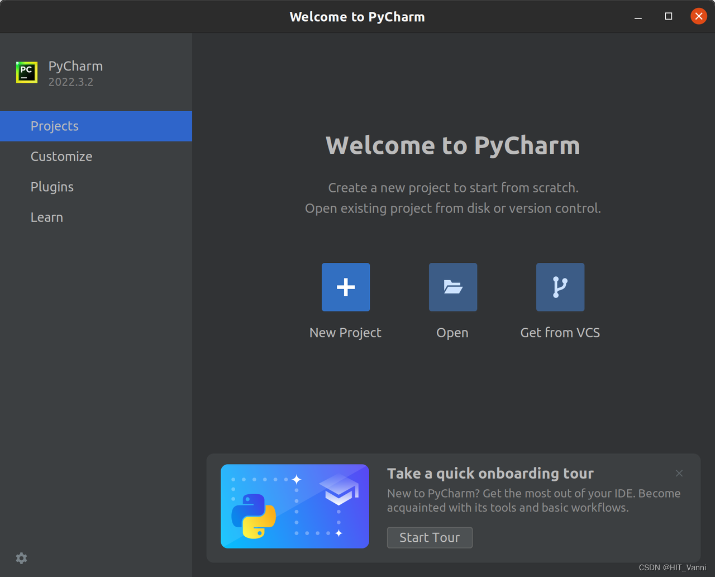Close the Welcome to PyCharm window
The height and width of the screenshot is (577, 715).
click(698, 16)
